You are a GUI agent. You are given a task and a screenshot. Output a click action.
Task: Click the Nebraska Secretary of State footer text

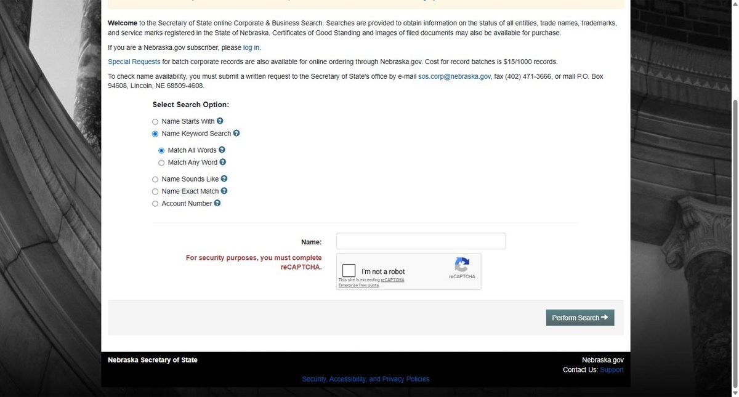pos(153,360)
